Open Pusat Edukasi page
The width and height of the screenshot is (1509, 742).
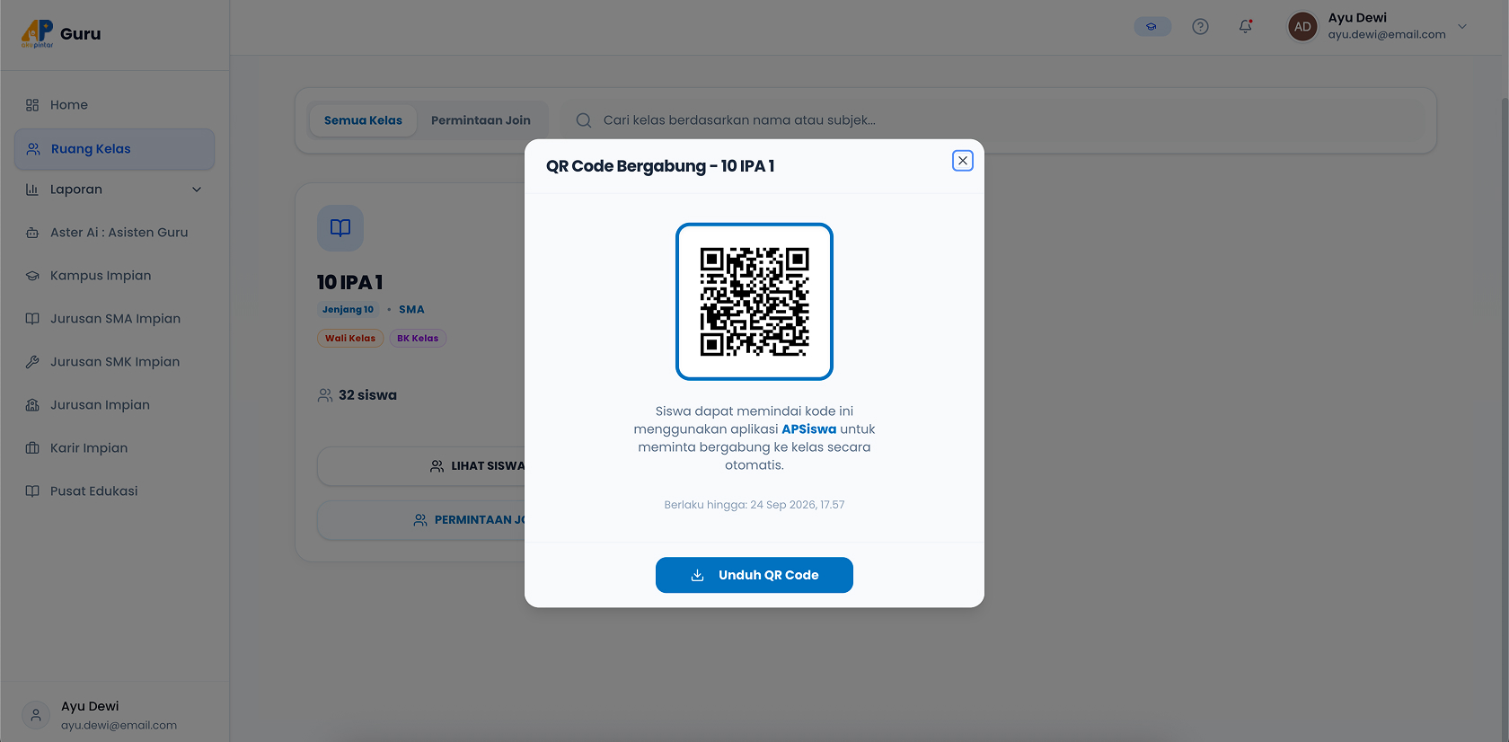click(114, 491)
